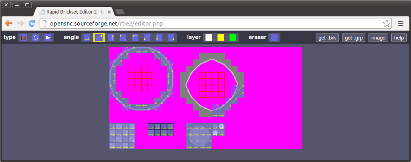Select the green layer swatch

(x=233, y=38)
